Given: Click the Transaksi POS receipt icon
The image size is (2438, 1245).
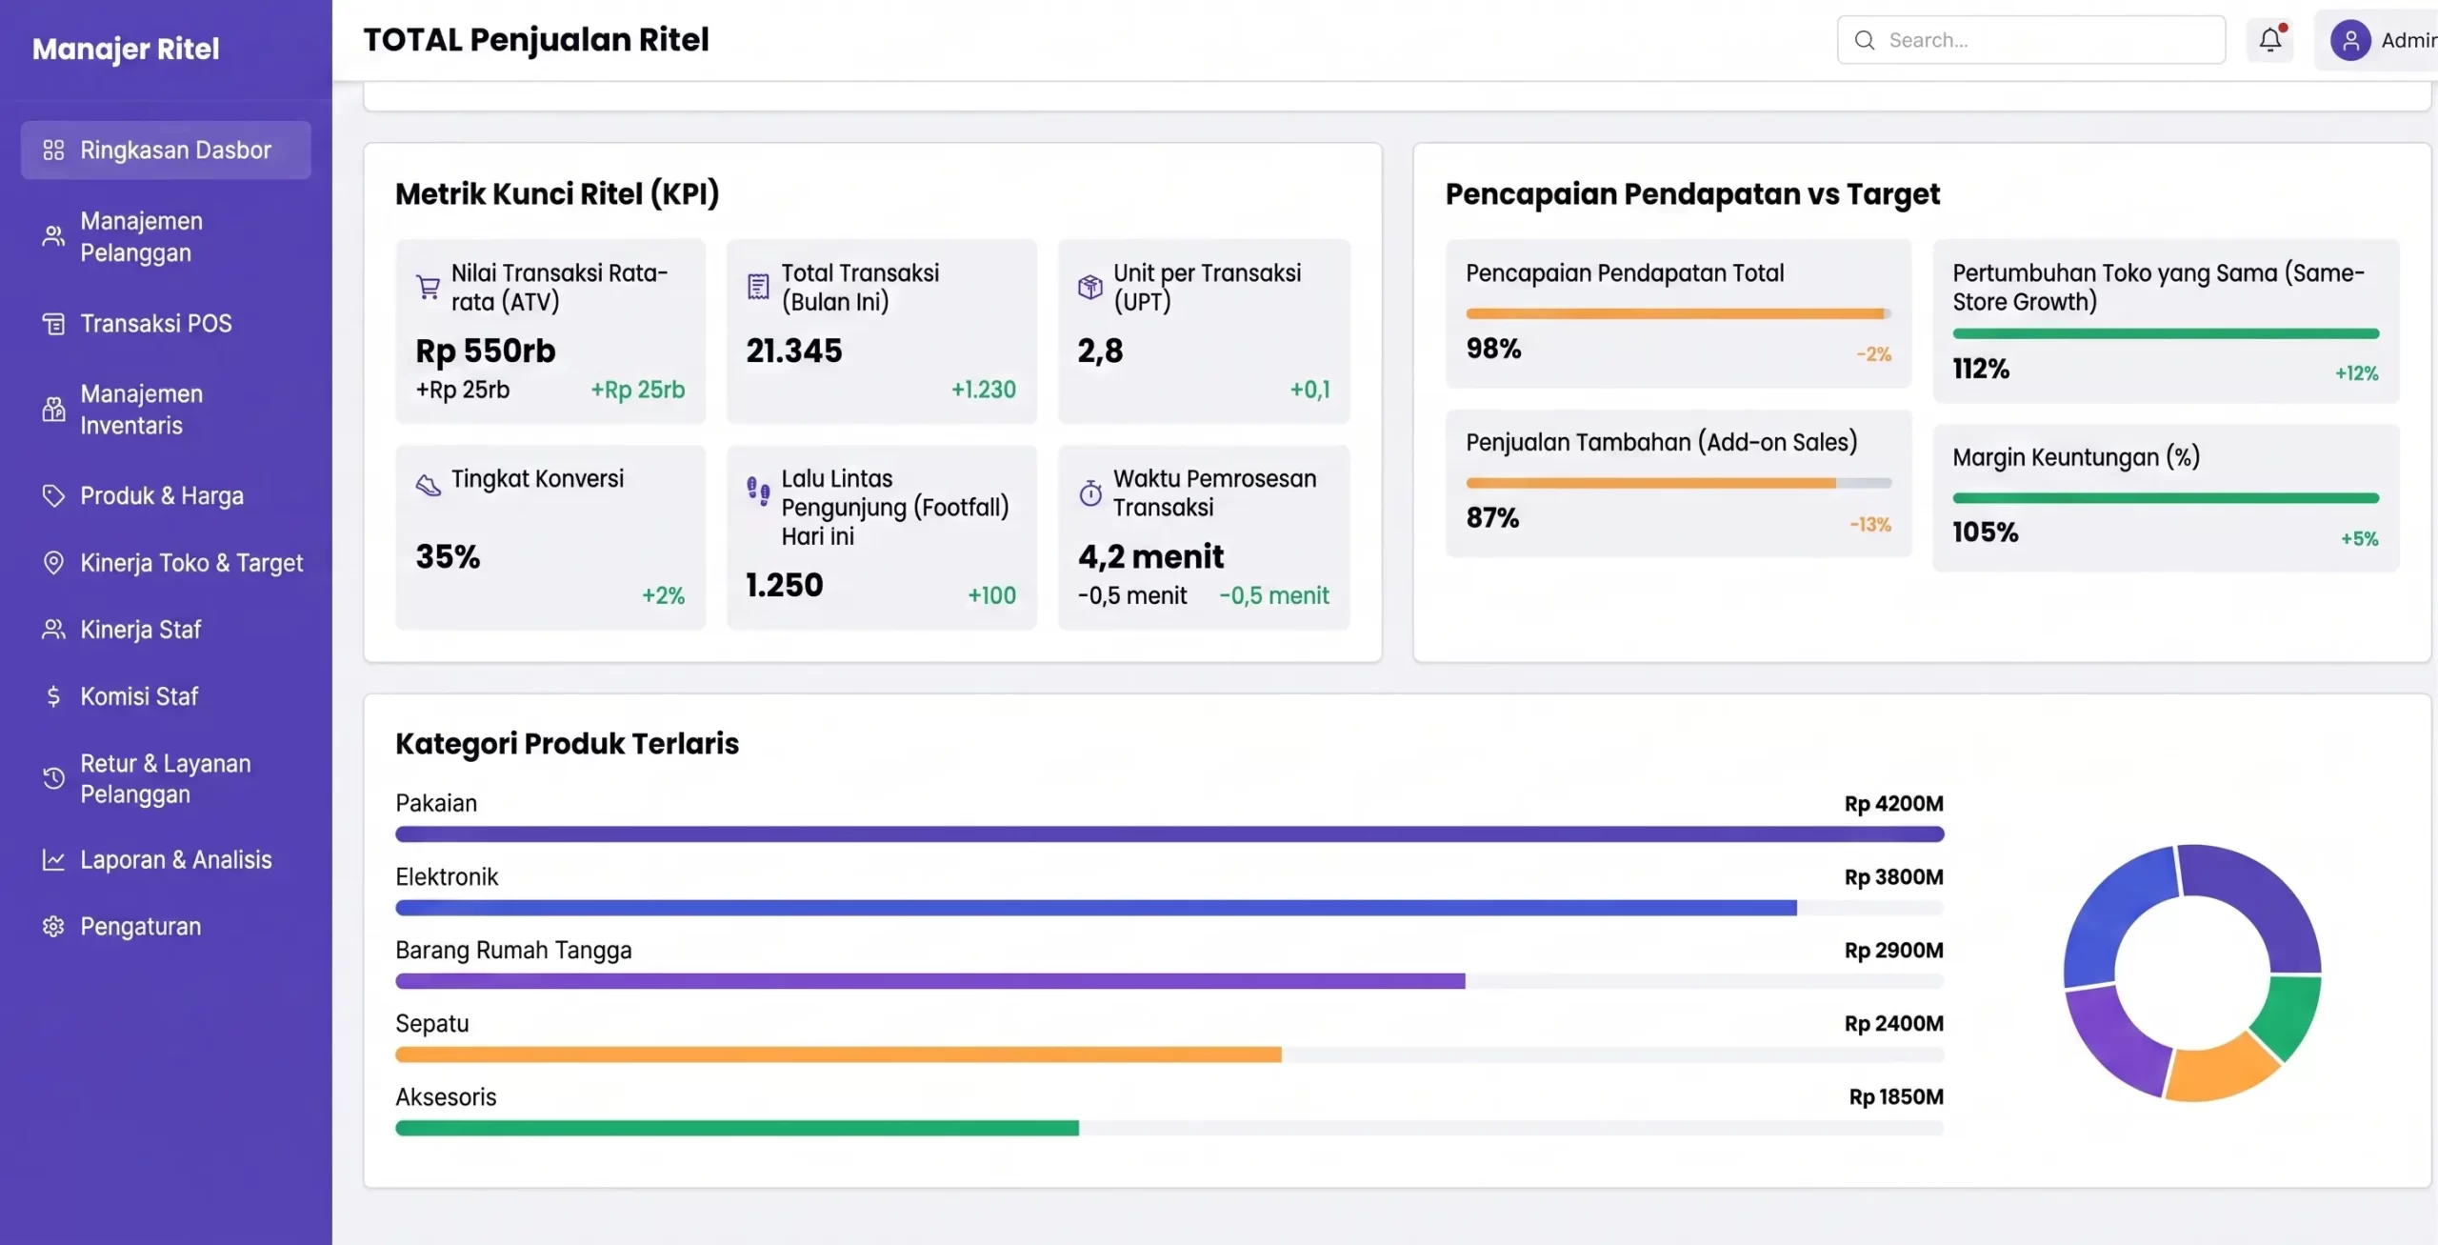Looking at the screenshot, I should coord(53,324).
